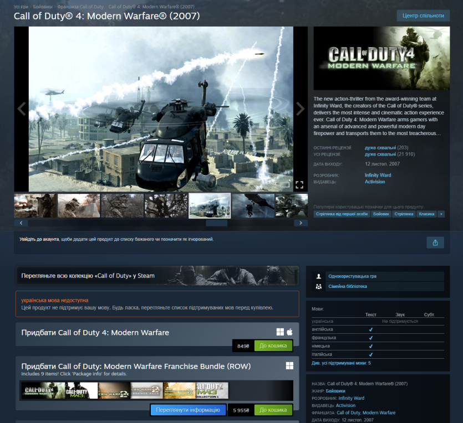Open fullscreen view of screenshot
463x423 pixels.
point(299,185)
